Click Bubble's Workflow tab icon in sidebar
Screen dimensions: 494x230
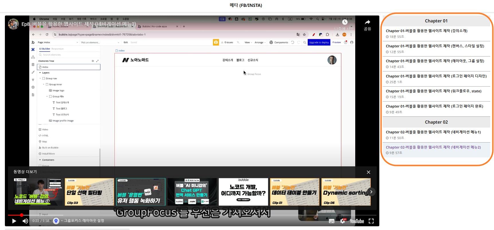click(33, 57)
